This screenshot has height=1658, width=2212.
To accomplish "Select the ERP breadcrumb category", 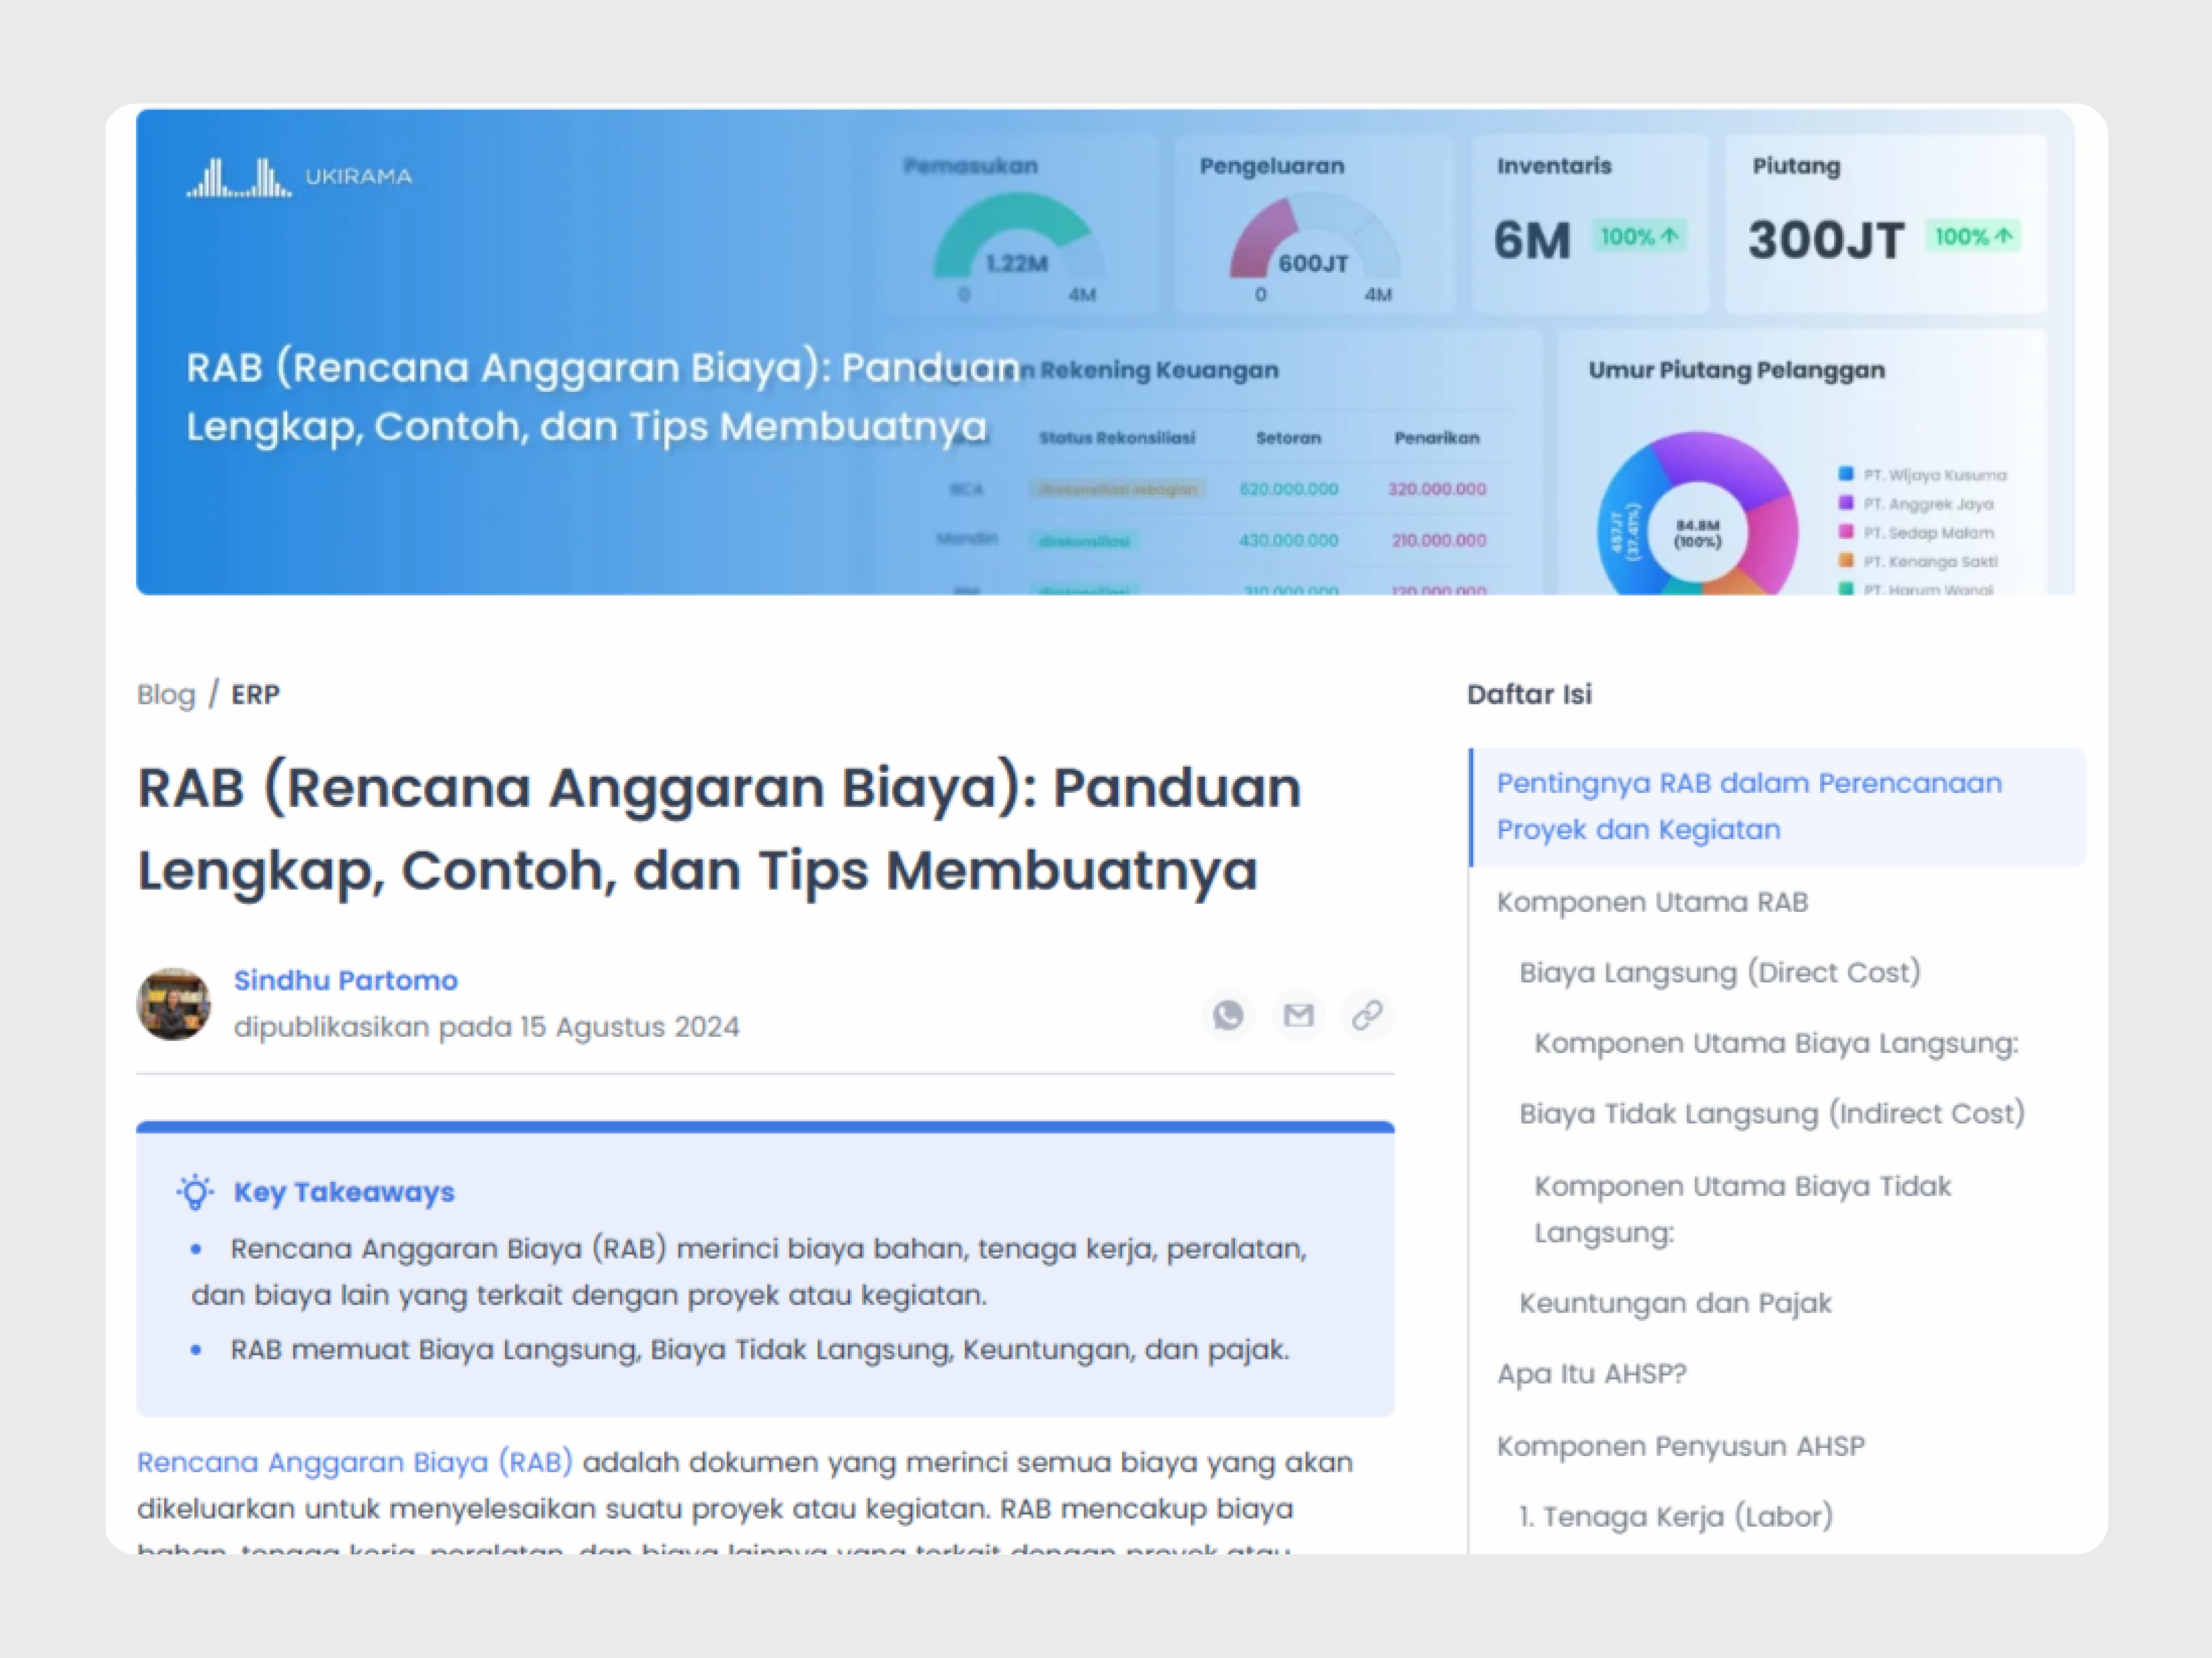I will (x=255, y=694).
